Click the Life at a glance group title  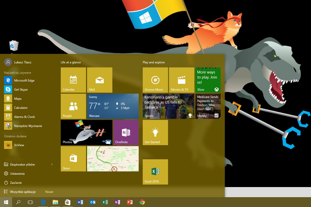(71, 62)
